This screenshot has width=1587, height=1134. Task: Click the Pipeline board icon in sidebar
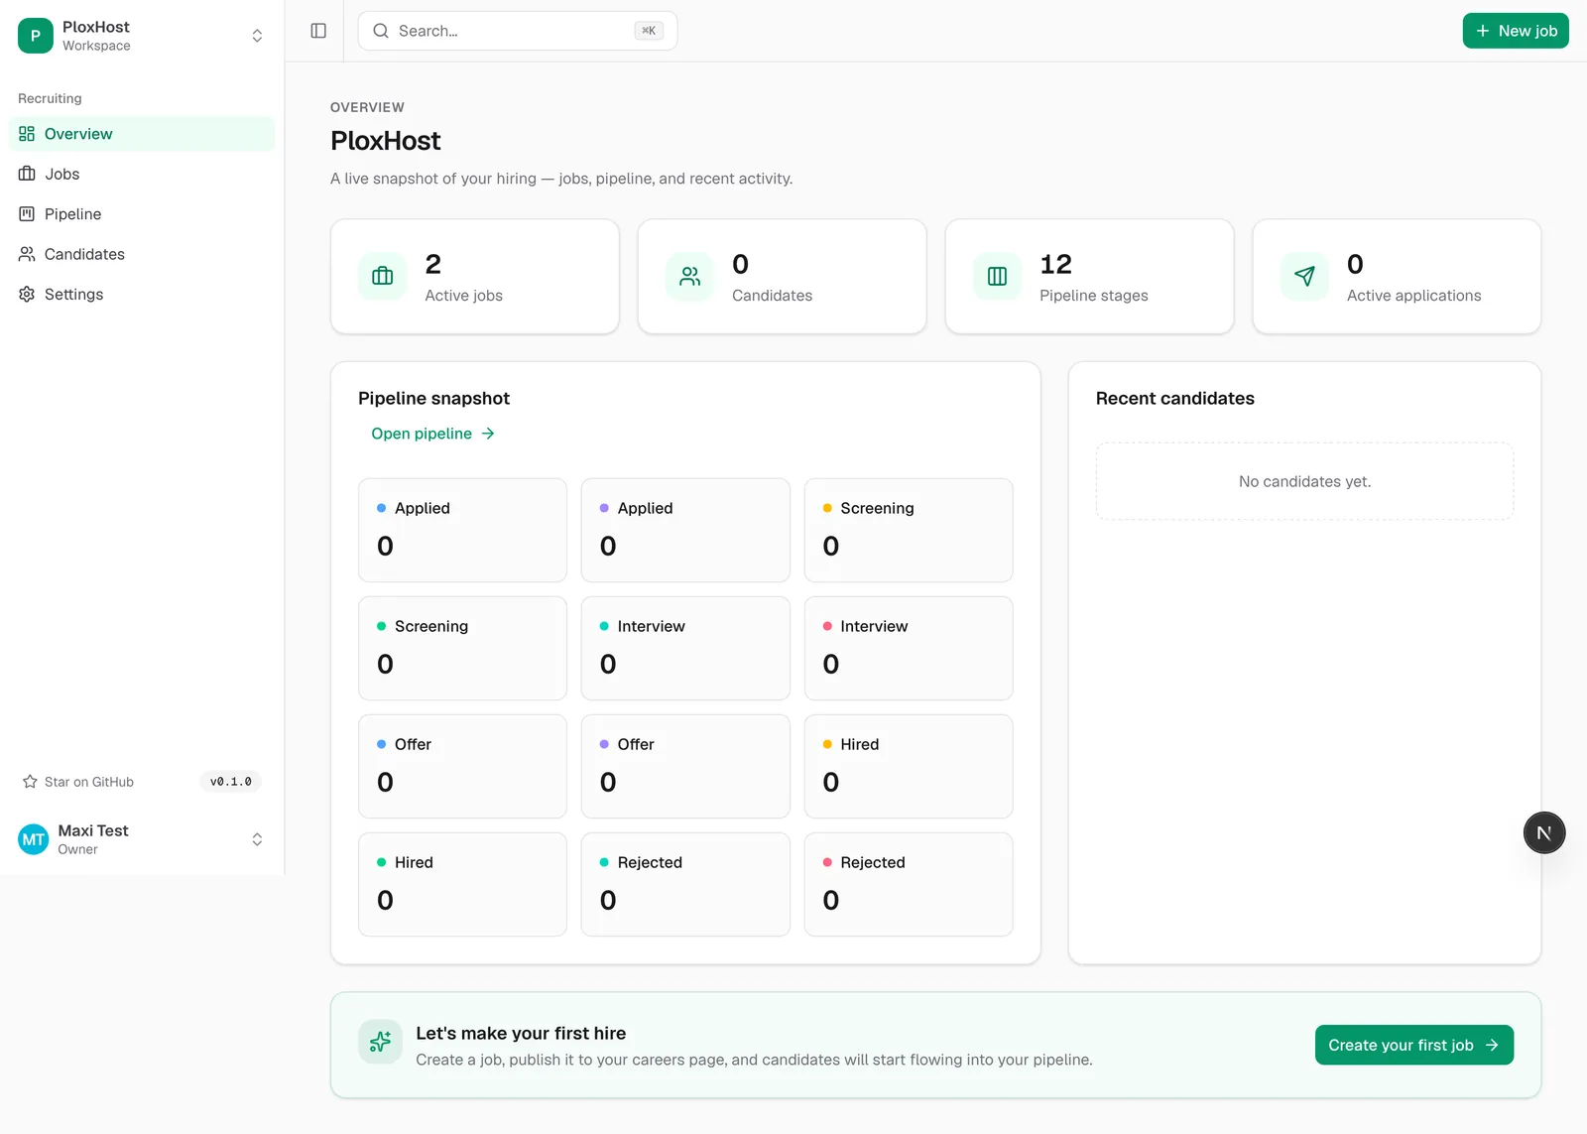(27, 214)
